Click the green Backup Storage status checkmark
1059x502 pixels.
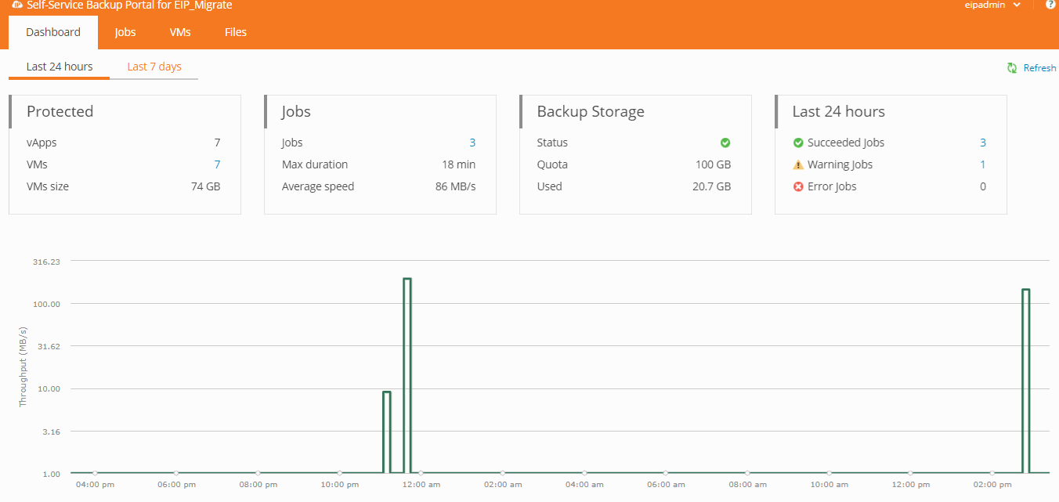click(x=725, y=143)
